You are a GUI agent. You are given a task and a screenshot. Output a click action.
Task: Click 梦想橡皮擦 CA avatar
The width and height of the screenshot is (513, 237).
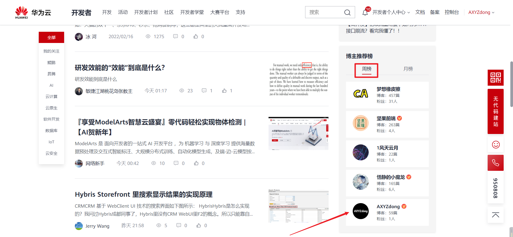361,94
